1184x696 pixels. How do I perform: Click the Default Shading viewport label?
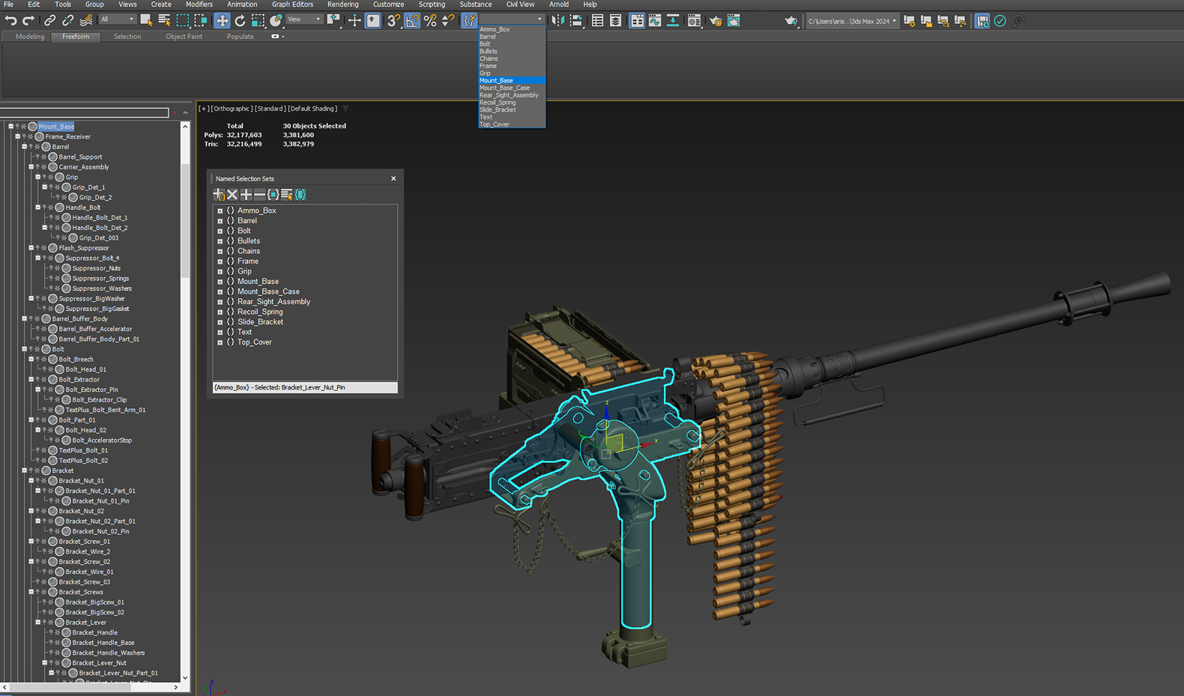pyautogui.click(x=312, y=109)
